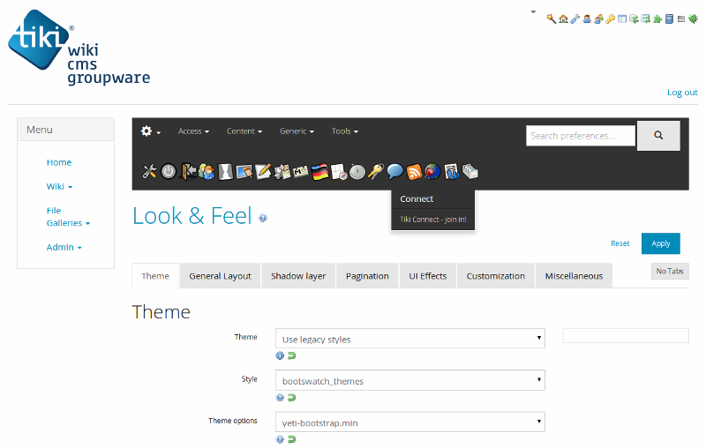Screen dimensions: 706x448
Task: Click the Reset link
Action: 620,243
